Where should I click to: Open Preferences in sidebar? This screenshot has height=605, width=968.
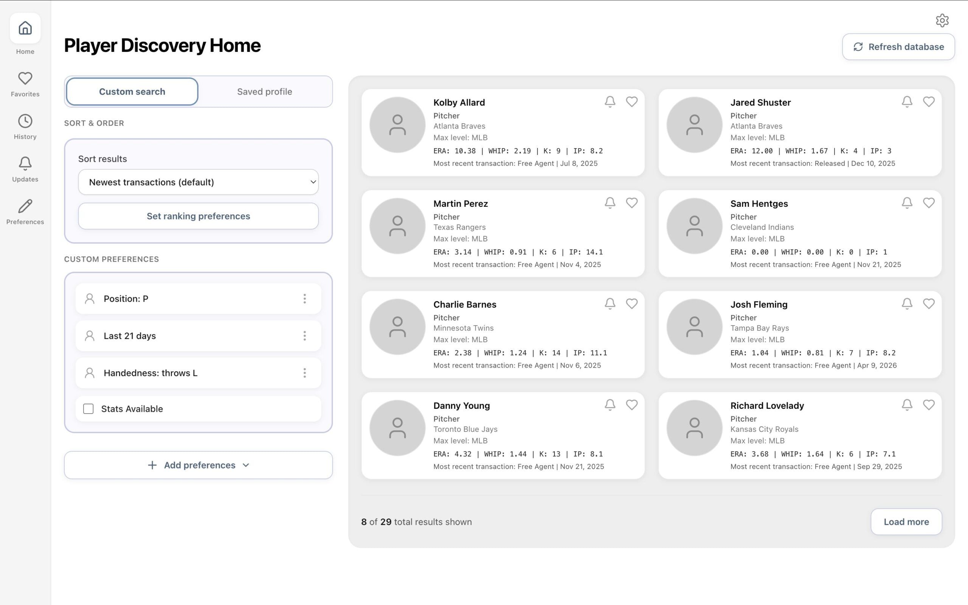pos(25,212)
